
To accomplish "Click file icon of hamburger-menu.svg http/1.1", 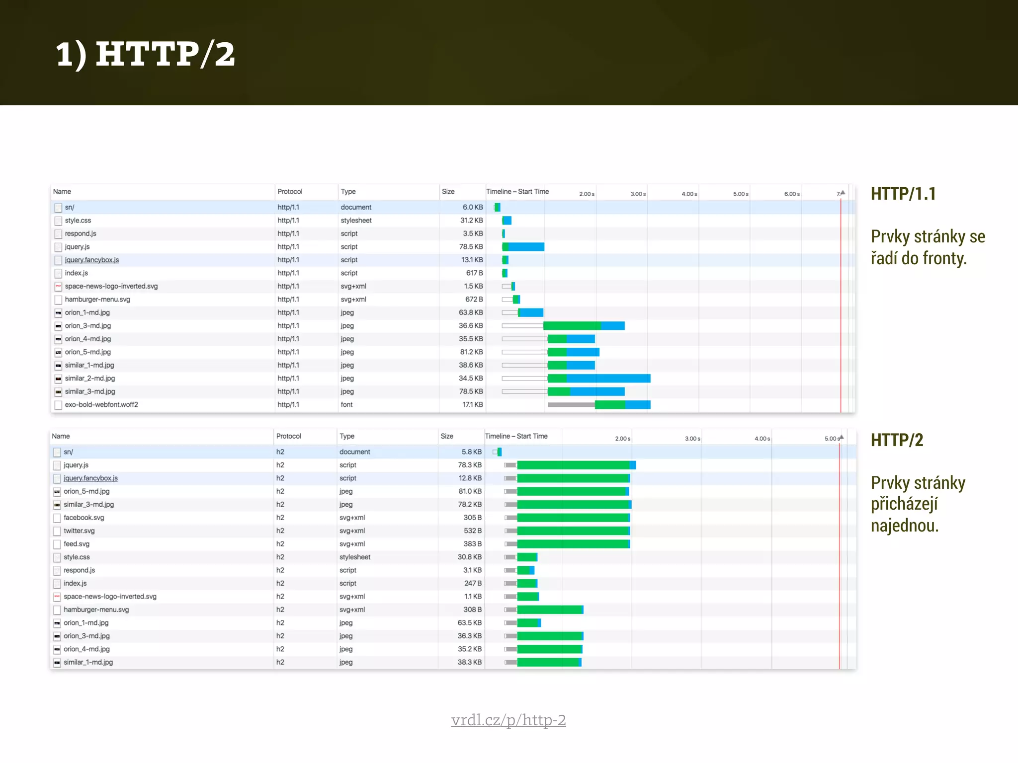I will 58,300.
